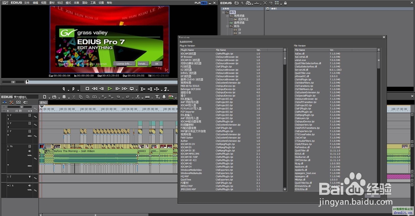Click the Fast Forward playback button
Image resolution: width=415 pixels, height=216 pixels.
pyautogui.click(x=124, y=89)
